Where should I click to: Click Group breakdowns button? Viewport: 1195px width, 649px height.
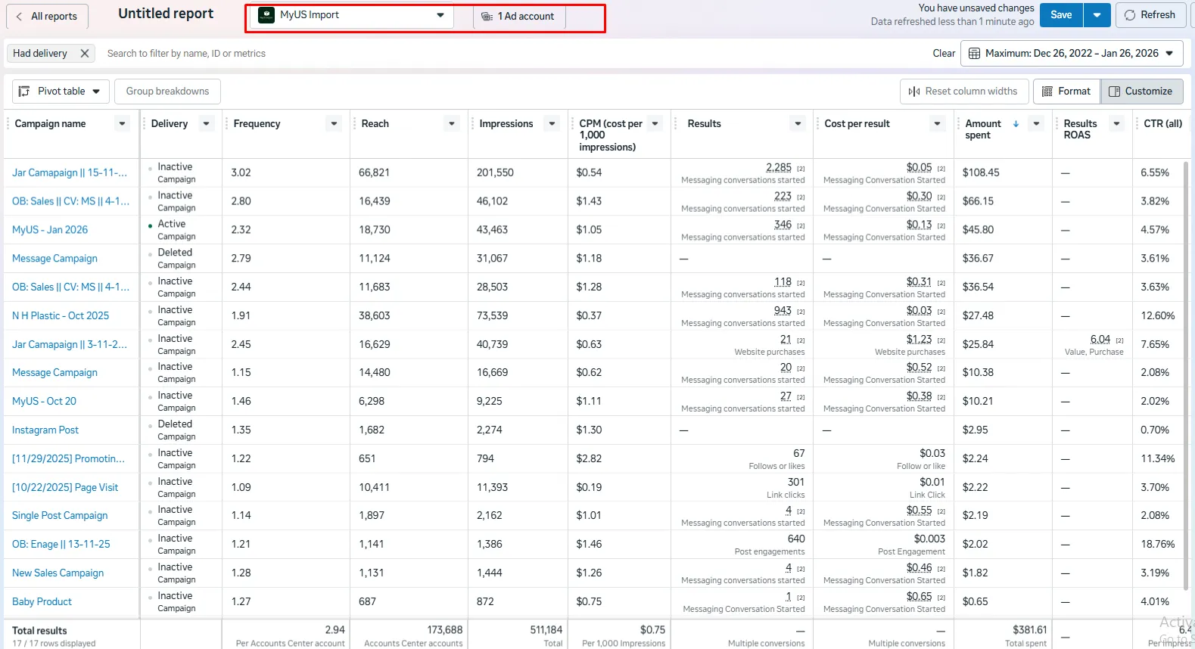pyautogui.click(x=167, y=92)
